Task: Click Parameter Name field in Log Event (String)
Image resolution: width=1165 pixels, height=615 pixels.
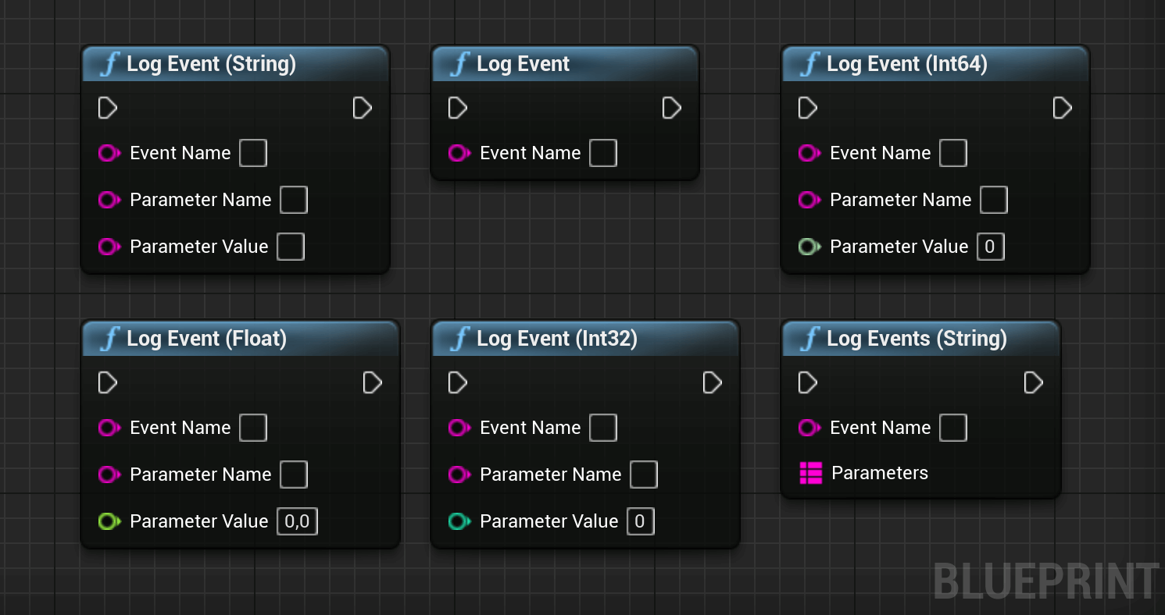Action: point(294,200)
